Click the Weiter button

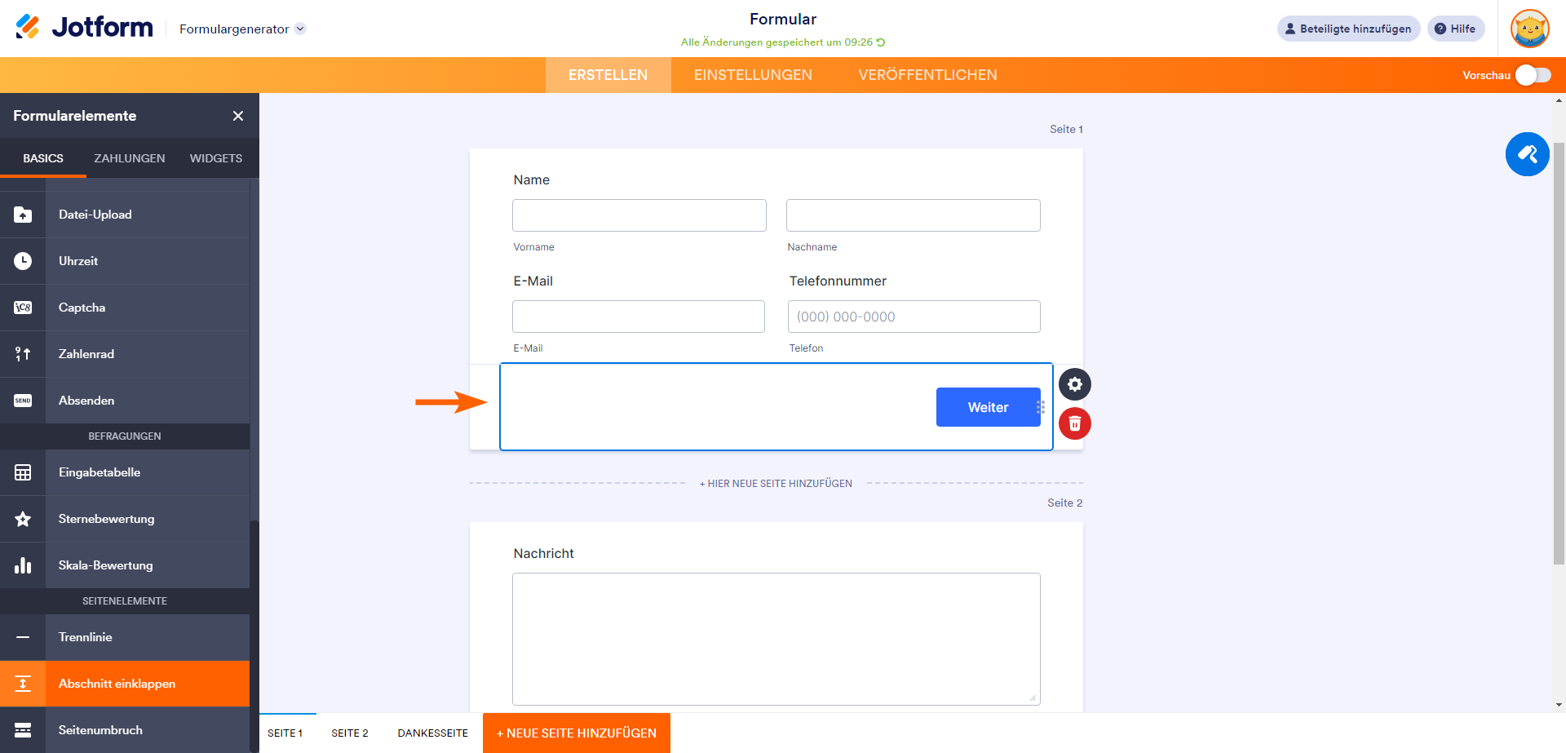pos(988,407)
